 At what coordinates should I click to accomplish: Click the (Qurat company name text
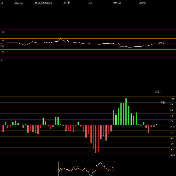tap(143, 3)
